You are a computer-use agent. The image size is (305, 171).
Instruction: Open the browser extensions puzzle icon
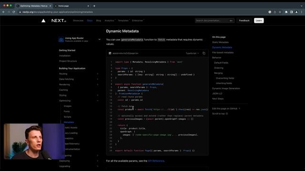[x=286, y=12]
